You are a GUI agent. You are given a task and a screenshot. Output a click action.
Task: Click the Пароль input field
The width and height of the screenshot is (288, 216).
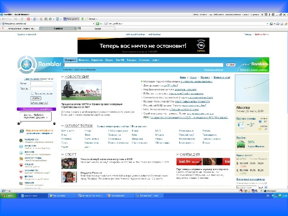tap(42, 88)
